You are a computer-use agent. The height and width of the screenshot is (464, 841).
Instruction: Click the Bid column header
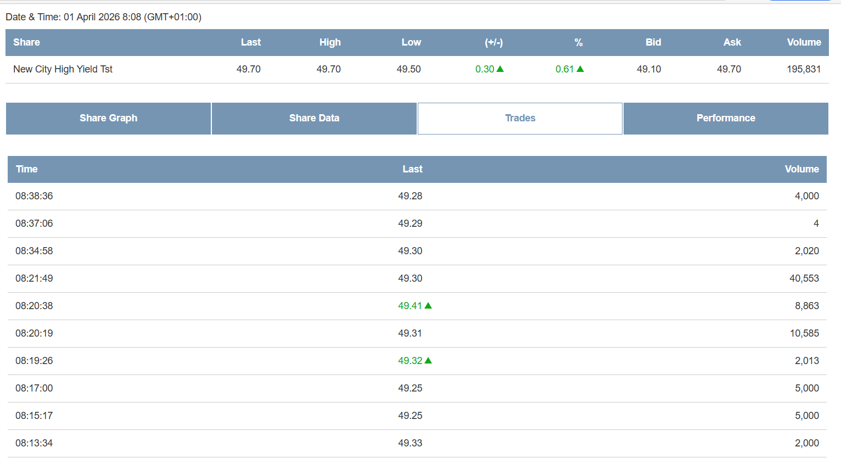[x=653, y=42]
